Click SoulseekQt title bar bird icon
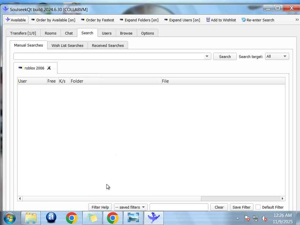The image size is (300, 225). point(6,9)
